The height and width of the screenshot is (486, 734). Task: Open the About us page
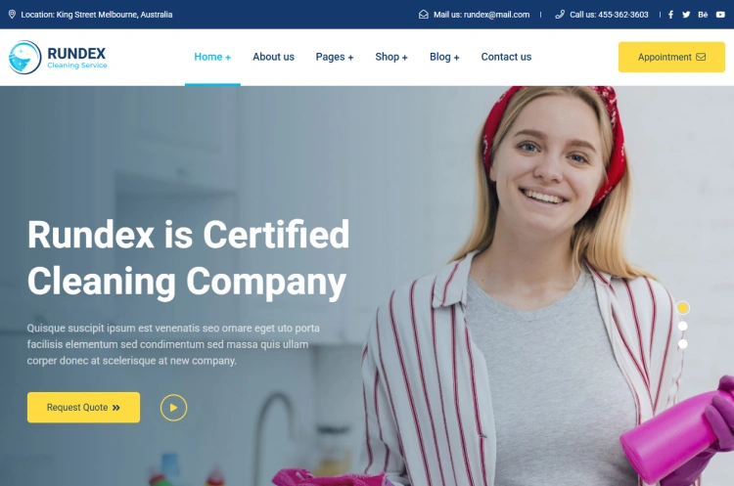pos(273,57)
